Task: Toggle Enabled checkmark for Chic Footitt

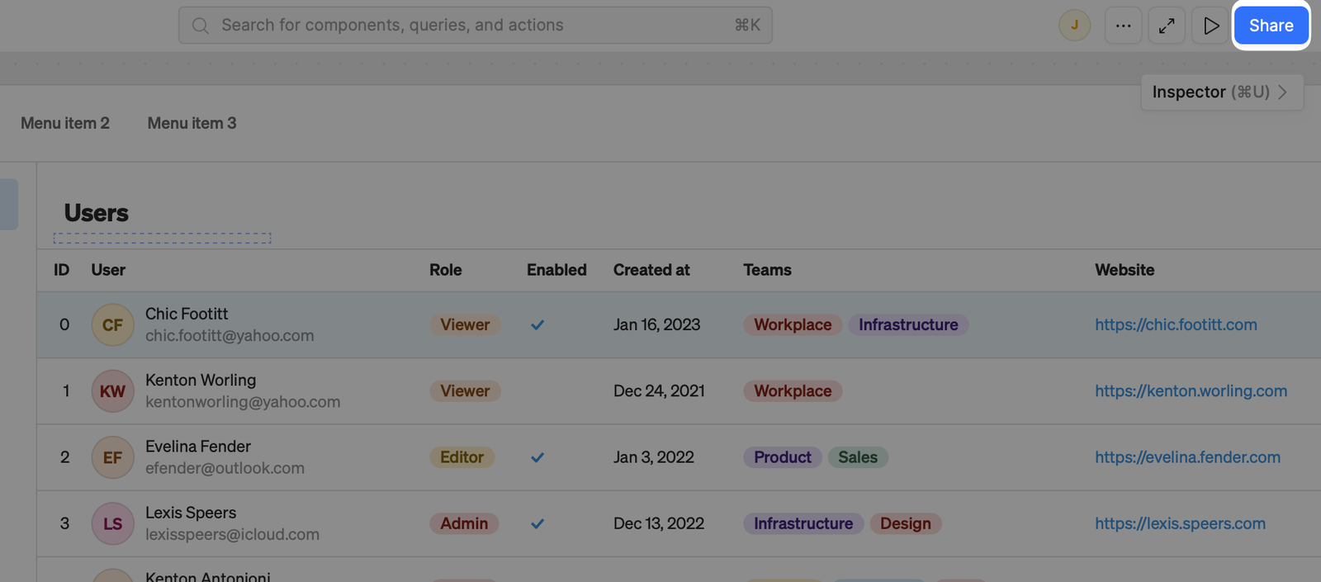Action: 537,325
